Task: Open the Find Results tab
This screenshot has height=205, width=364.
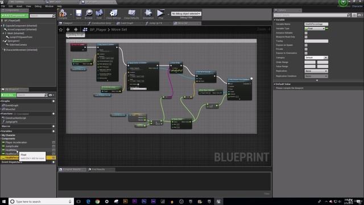Action: coord(98,170)
